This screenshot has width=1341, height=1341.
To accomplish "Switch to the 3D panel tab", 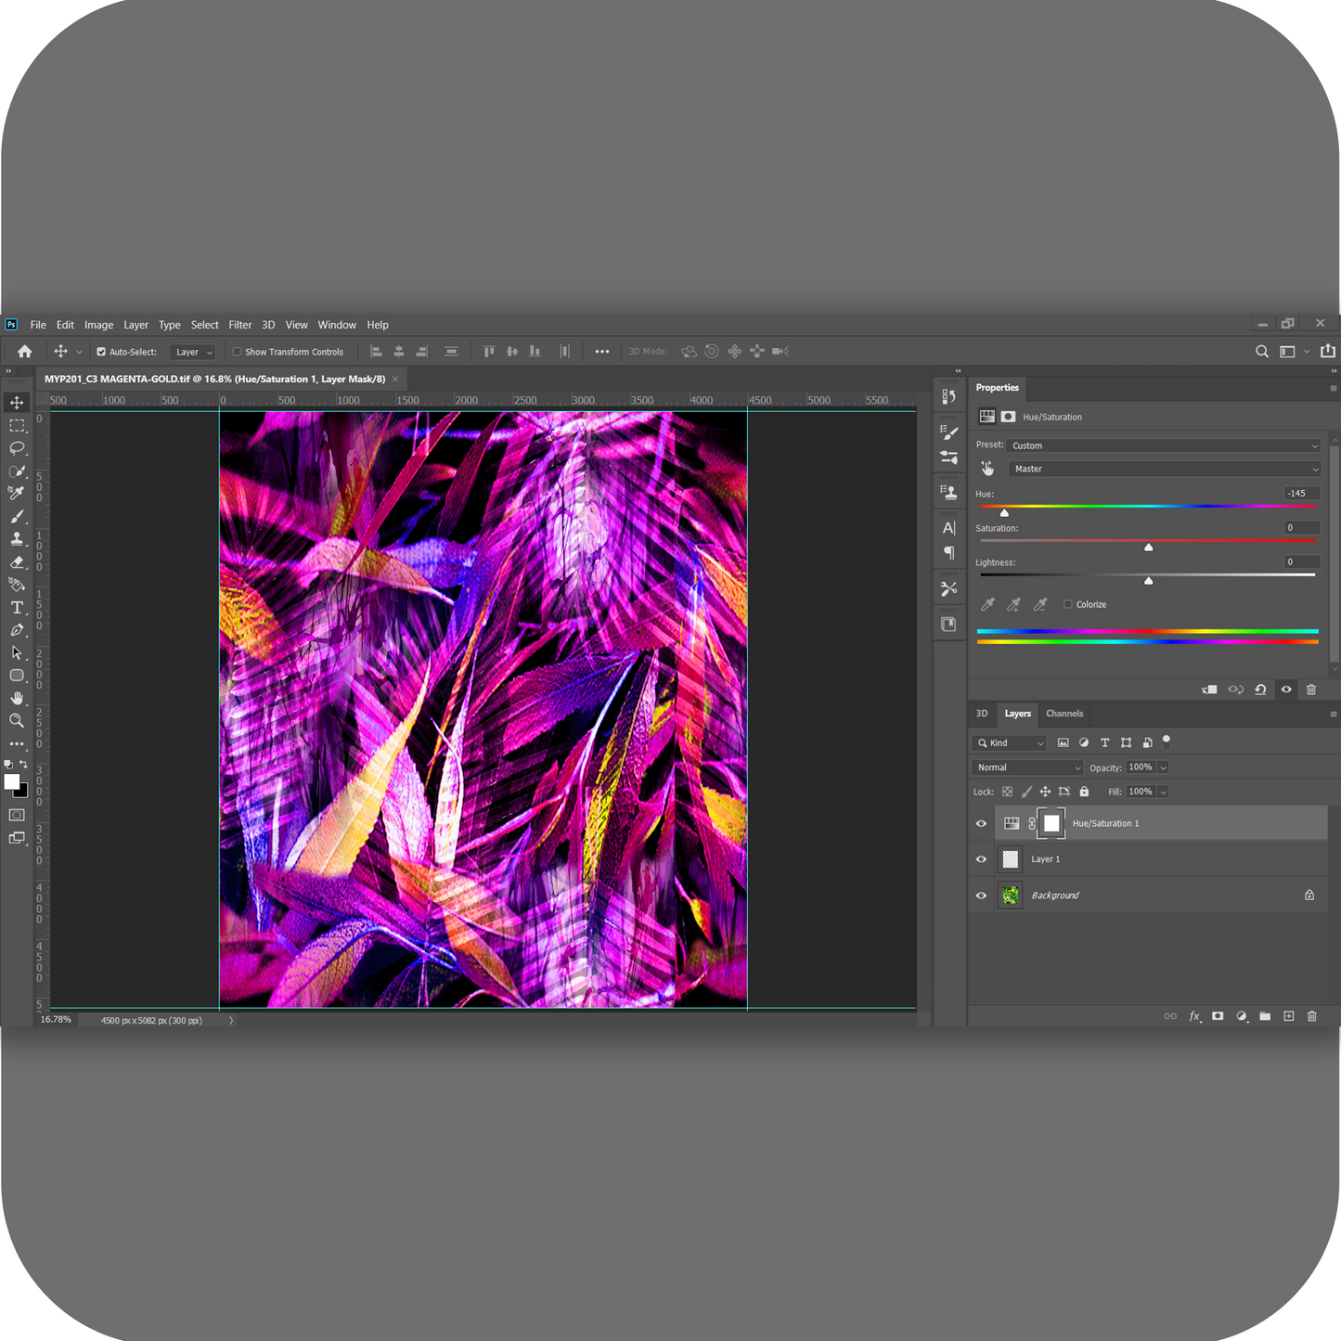I will [982, 714].
